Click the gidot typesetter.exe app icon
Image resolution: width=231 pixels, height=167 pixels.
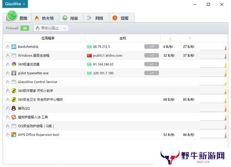(14, 73)
